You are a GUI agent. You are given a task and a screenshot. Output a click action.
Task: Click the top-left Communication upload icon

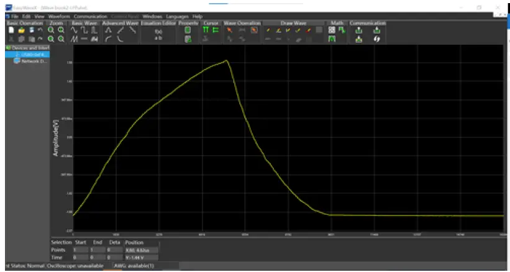[x=358, y=30]
